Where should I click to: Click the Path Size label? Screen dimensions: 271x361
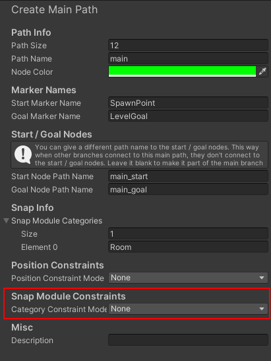(29, 46)
